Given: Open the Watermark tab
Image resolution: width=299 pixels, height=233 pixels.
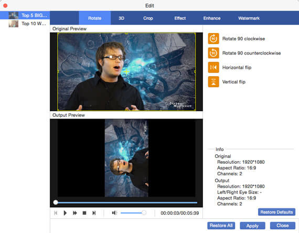Looking at the screenshot, I should tap(249, 18).
